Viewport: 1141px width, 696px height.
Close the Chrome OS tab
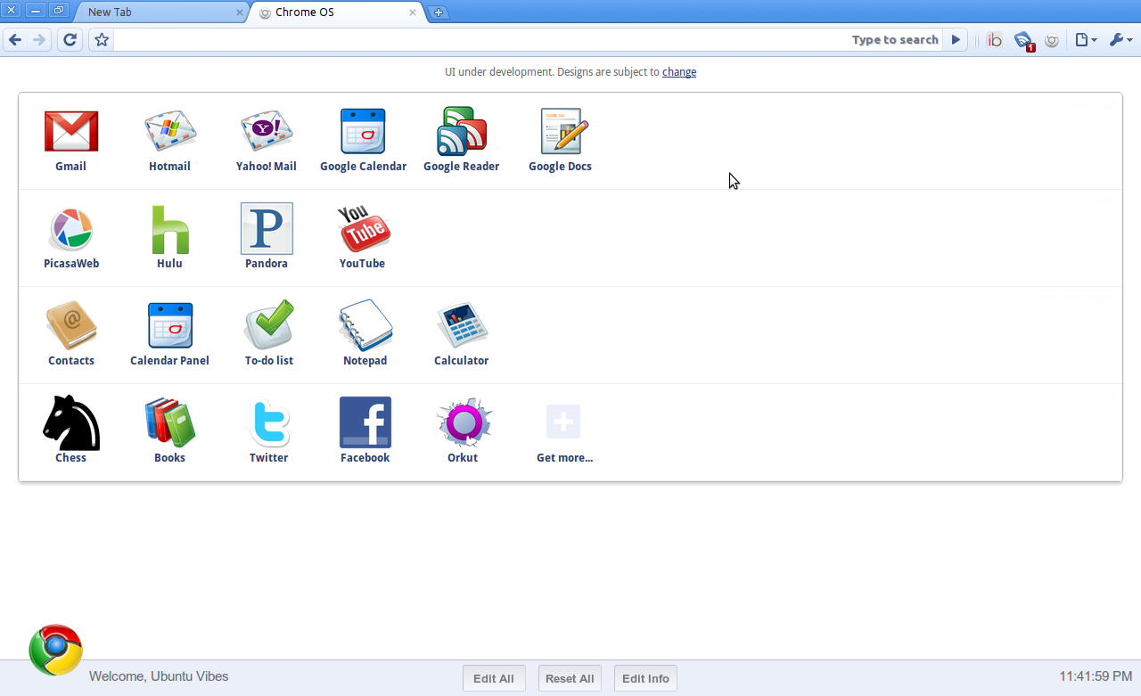[413, 12]
